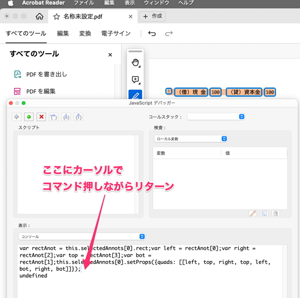Redo the last undone action
This screenshot has width=300, height=298.
(169, 34)
